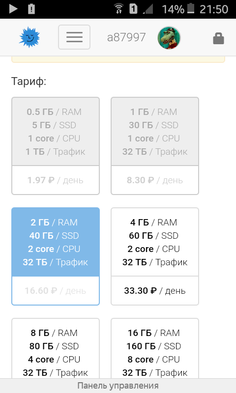
Task: Select the 2 ГБ RAM tariff card
Action: point(56,256)
